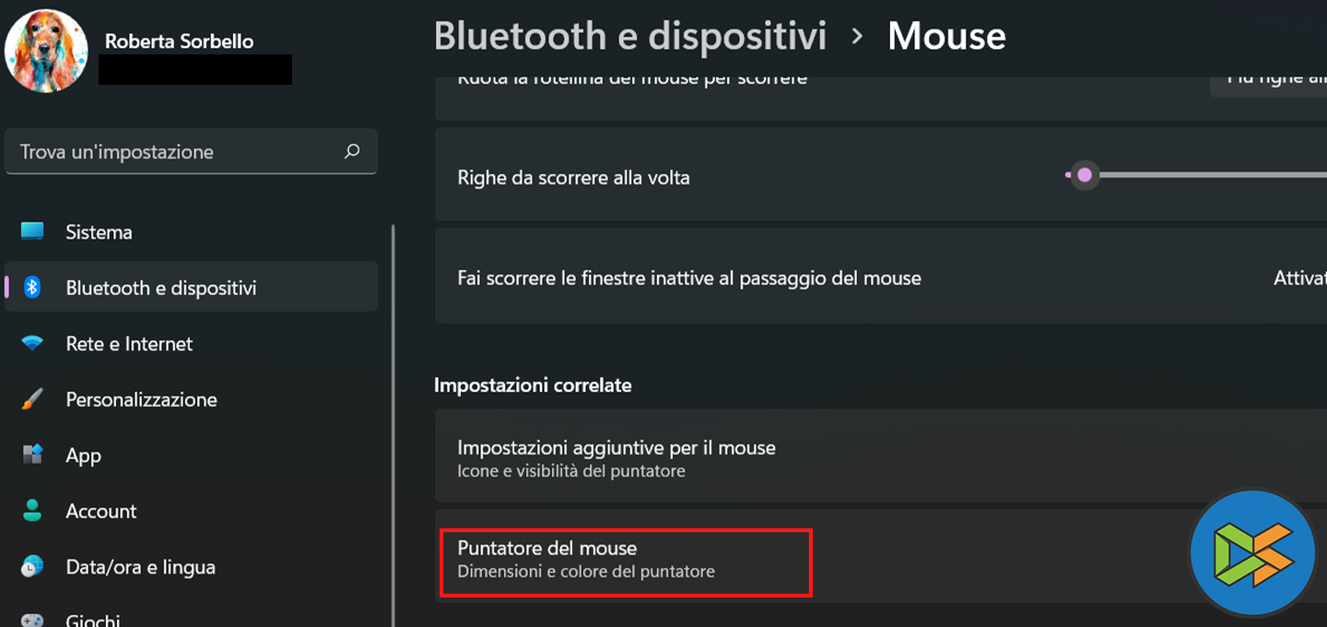
Task: Go back to Bluetooth e dispositivi breadcrumb
Action: click(630, 36)
